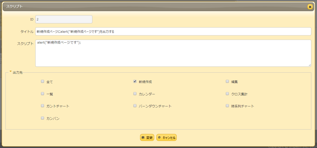Click the 新規作成 checkbox label text
The image size is (317, 148).
tap(145, 82)
